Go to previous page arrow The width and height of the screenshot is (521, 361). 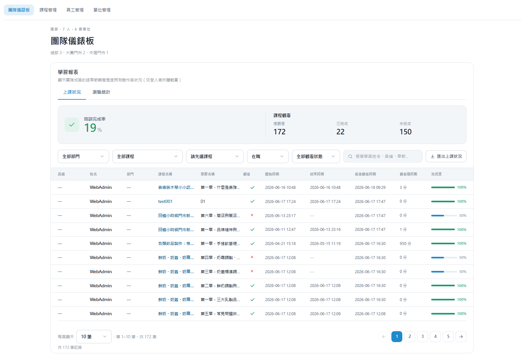[x=384, y=337]
